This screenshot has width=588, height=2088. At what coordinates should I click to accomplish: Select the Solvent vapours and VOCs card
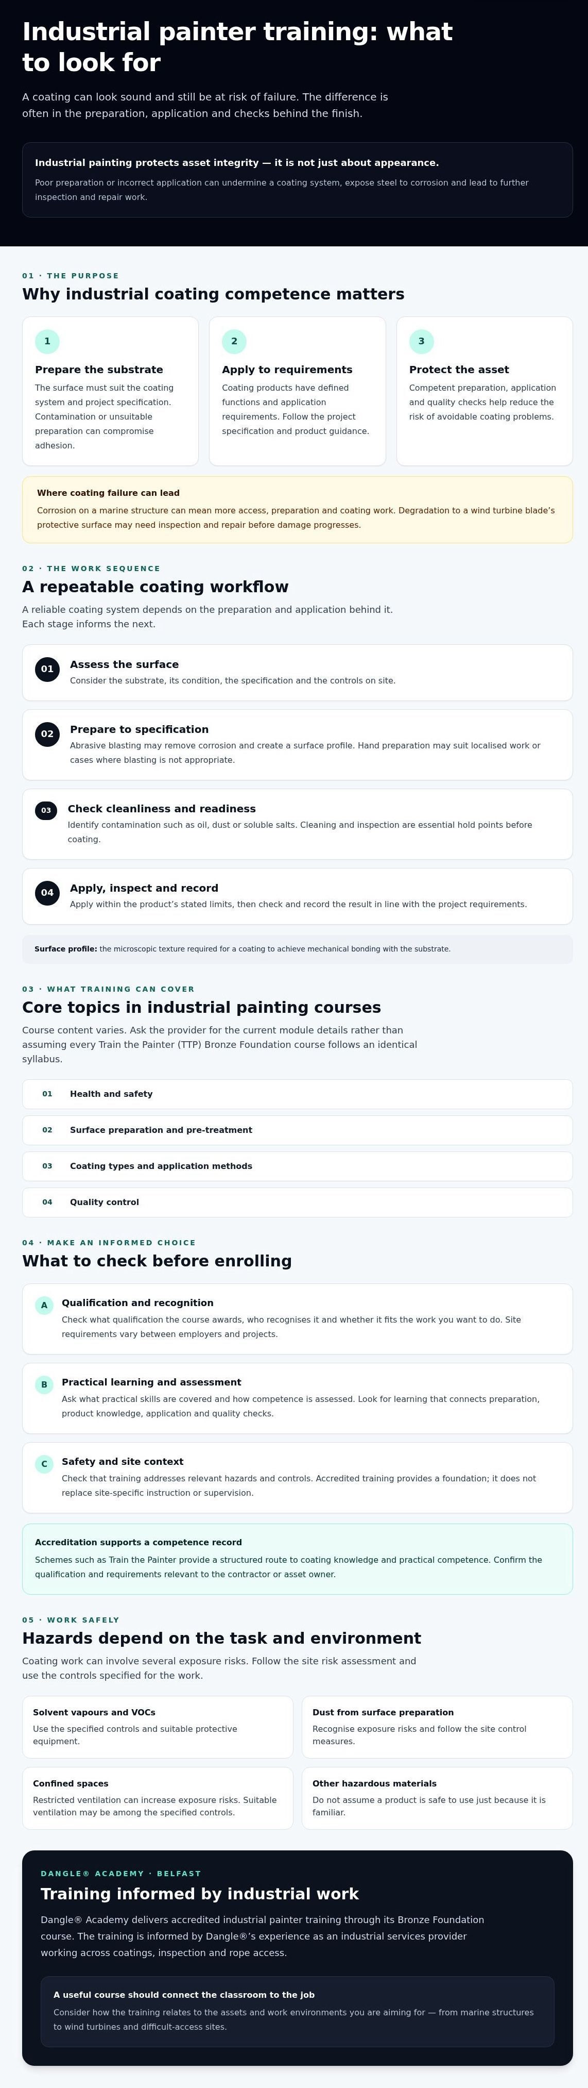(x=157, y=1727)
